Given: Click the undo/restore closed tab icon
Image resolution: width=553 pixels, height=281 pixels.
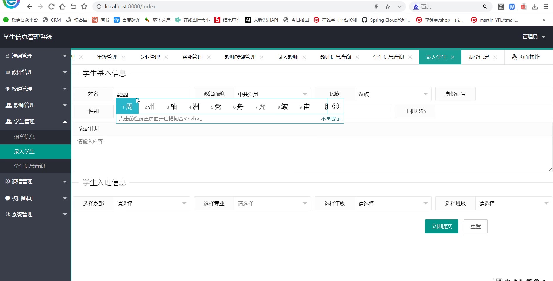Looking at the screenshot, I should tap(73, 6).
